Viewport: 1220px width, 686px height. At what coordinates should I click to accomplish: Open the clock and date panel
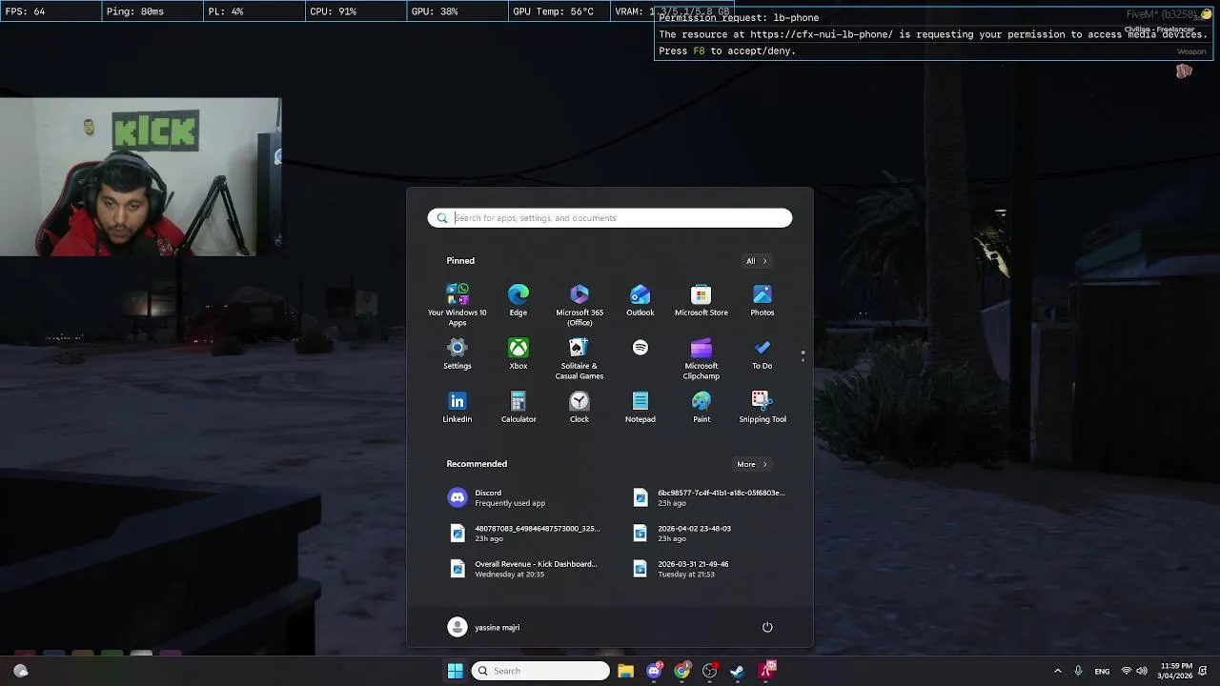coord(1176,671)
